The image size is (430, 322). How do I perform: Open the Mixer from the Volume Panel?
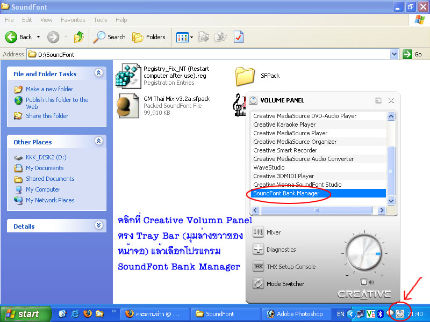click(x=266, y=232)
